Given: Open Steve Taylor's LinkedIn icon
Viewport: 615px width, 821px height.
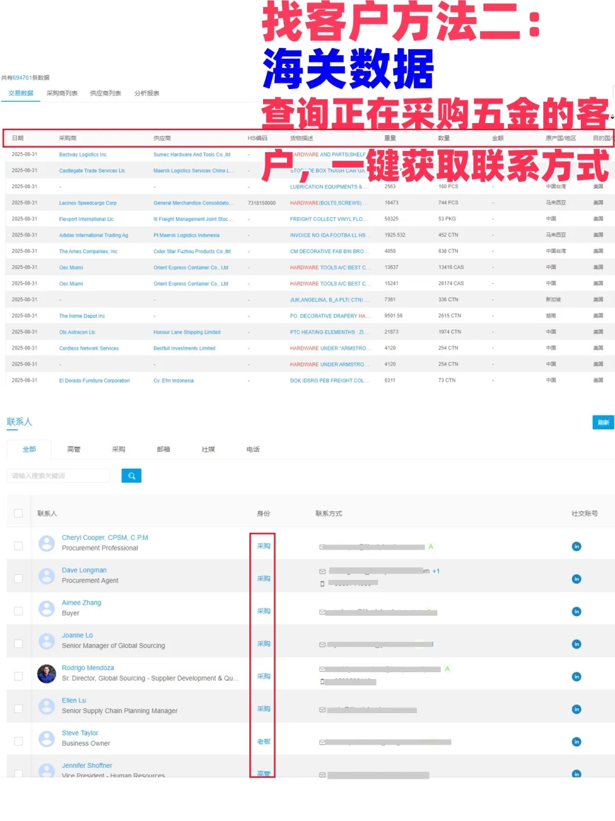Looking at the screenshot, I should (x=576, y=742).
